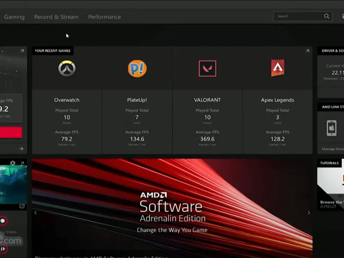Click the magnifier search icon
The width and height of the screenshot is (344, 258).
click(327, 16)
